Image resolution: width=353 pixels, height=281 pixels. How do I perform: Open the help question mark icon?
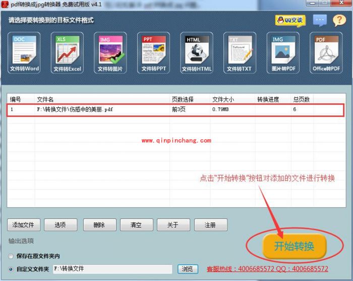point(339,21)
